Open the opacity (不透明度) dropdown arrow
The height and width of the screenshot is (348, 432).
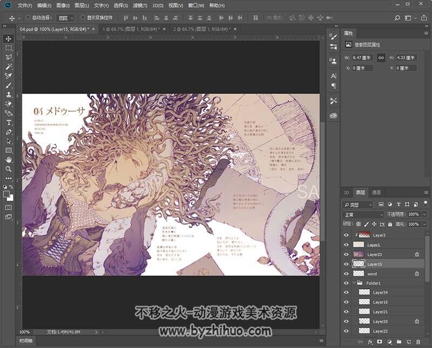[x=424, y=215]
